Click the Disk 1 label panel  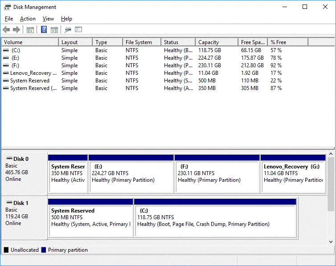coord(24,218)
